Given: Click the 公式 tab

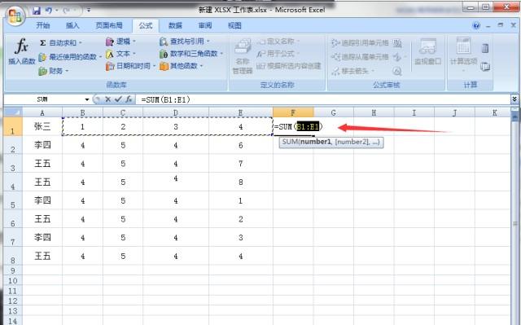Looking at the screenshot, I should pos(146,25).
